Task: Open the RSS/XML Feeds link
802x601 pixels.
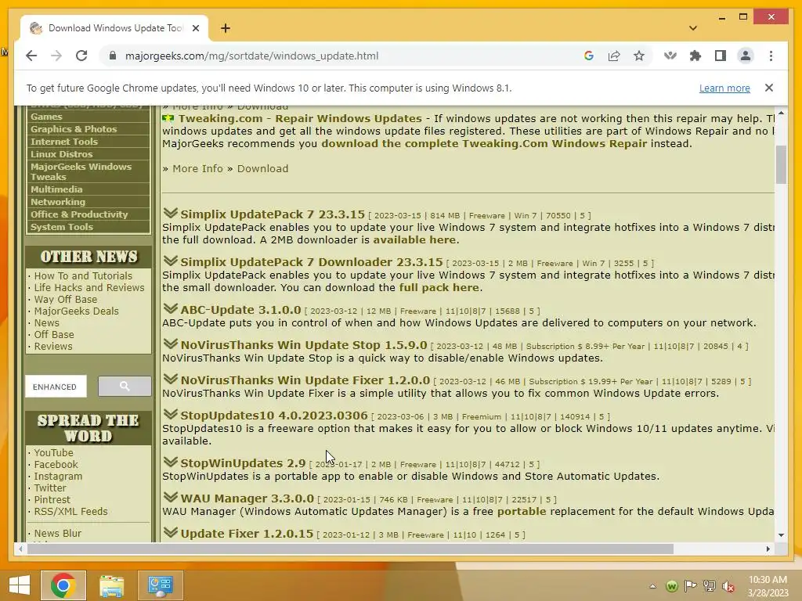Action: 70,511
